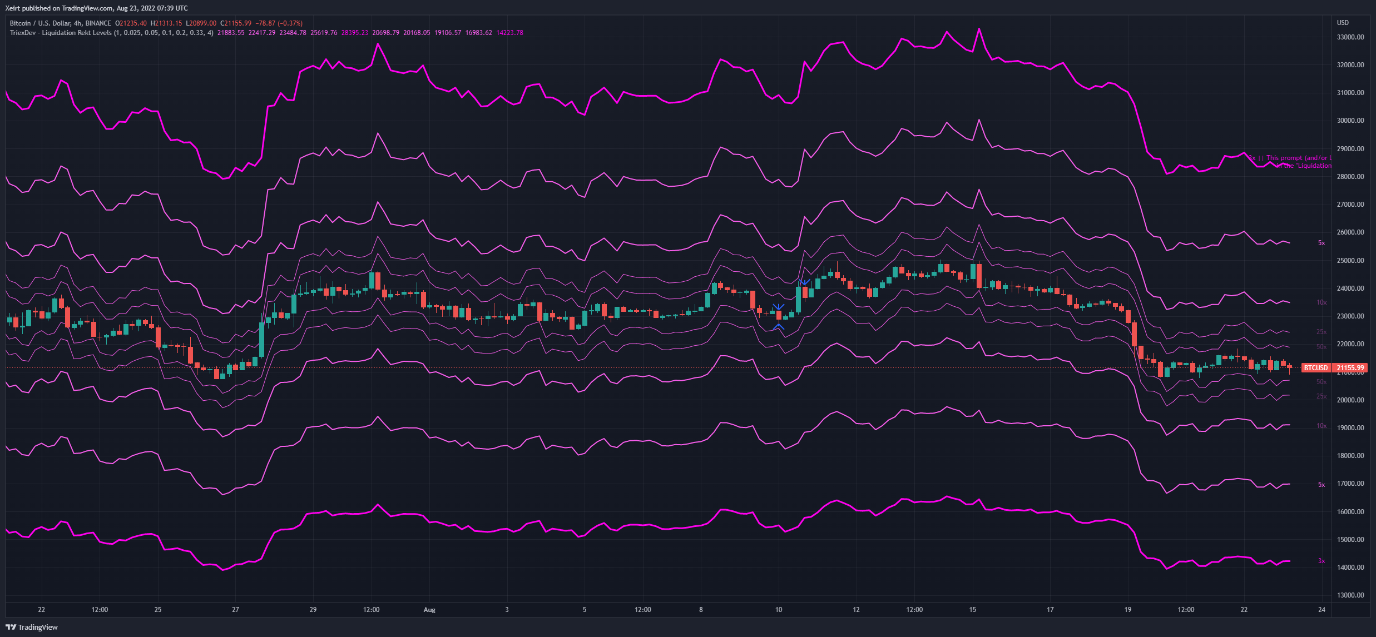Click the 33000.00 price axis label
Image resolution: width=1376 pixels, height=637 pixels.
1350,37
